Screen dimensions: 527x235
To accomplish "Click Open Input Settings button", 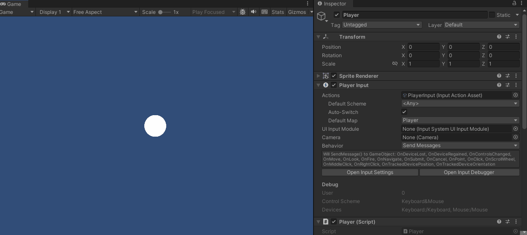I will [370, 172].
